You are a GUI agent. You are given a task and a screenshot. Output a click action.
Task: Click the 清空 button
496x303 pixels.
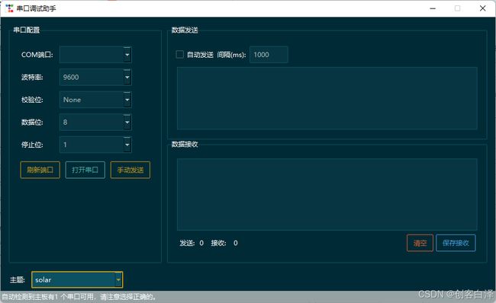click(420, 243)
